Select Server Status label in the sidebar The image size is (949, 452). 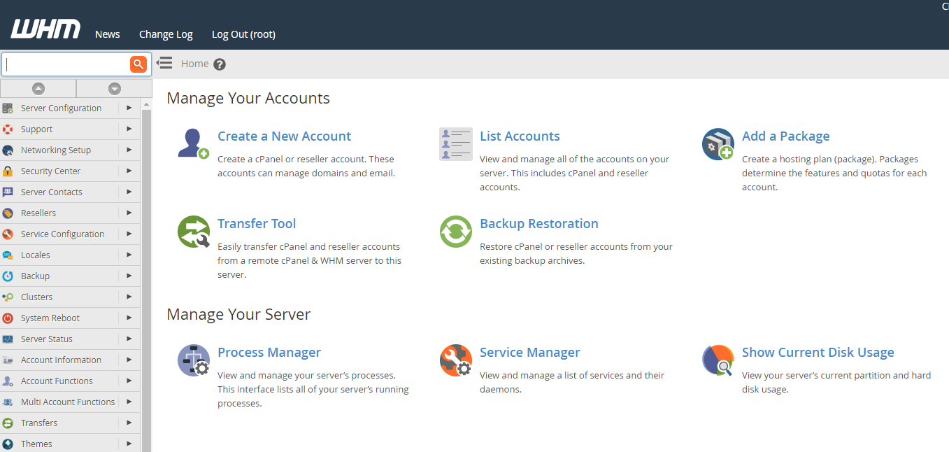pyautogui.click(x=47, y=339)
